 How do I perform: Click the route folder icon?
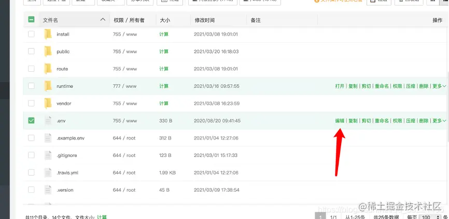(48, 69)
